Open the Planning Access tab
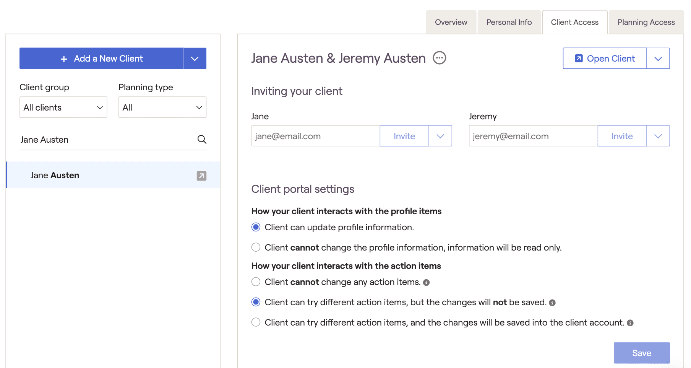 646,22
